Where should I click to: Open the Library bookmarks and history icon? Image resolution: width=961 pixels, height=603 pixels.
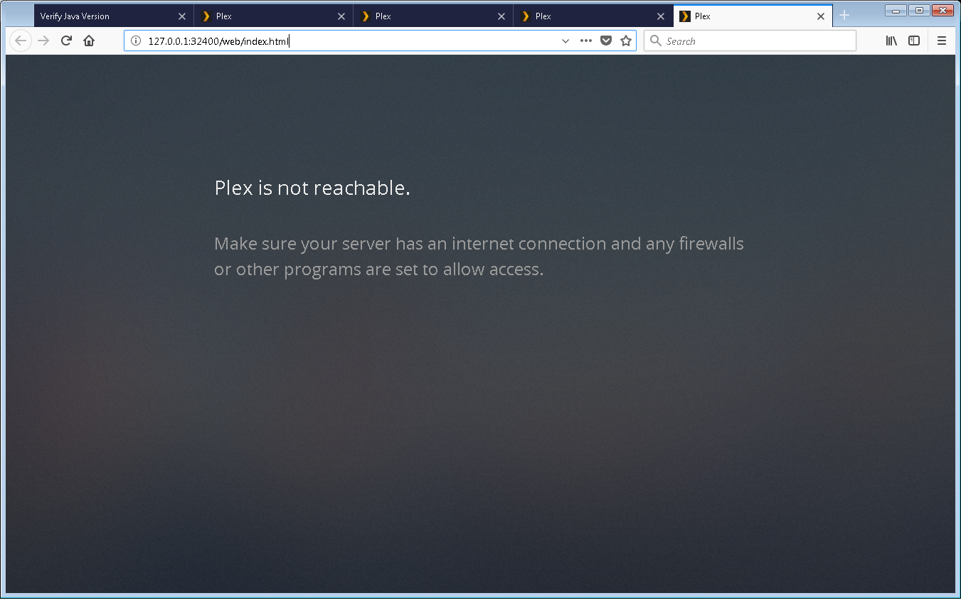click(891, 41)
